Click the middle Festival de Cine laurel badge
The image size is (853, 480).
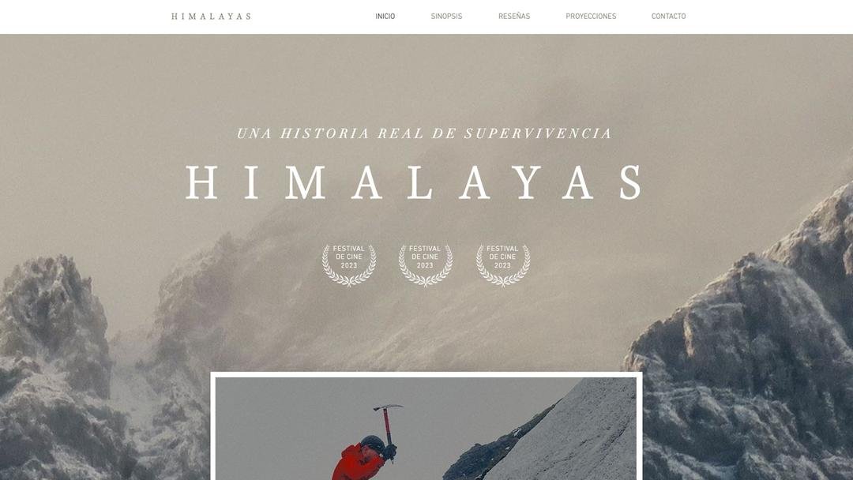(426, 264)
